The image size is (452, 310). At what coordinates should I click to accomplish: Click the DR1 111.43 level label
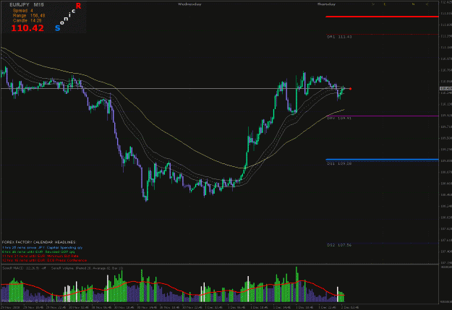339,37
